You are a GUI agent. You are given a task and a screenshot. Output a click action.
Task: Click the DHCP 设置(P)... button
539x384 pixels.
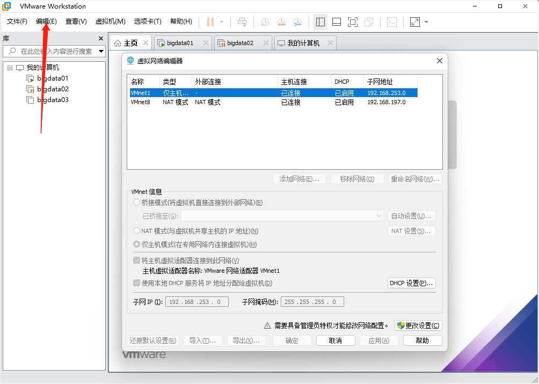pyautogui.click(x=411, y=283)
